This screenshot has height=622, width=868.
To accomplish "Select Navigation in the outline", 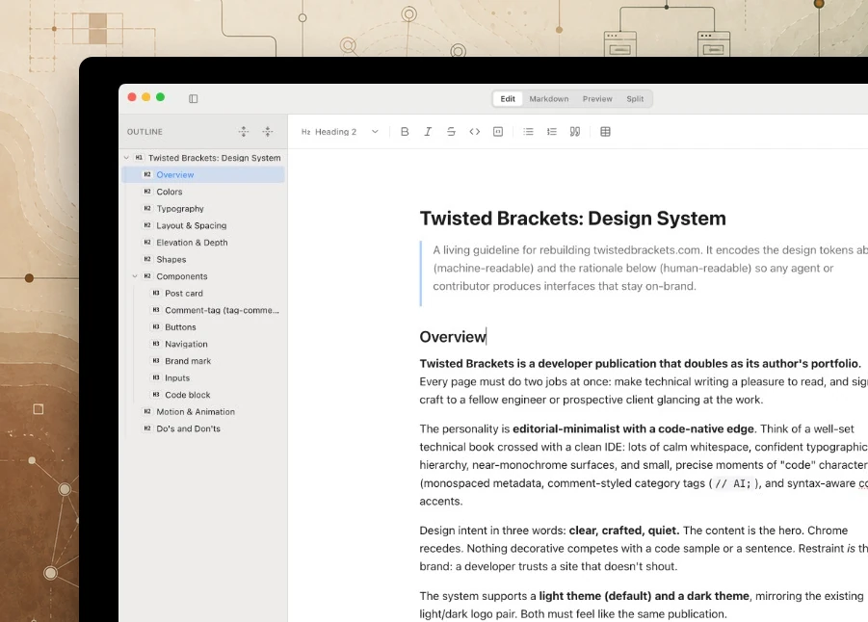I will (x=203, y=344).
